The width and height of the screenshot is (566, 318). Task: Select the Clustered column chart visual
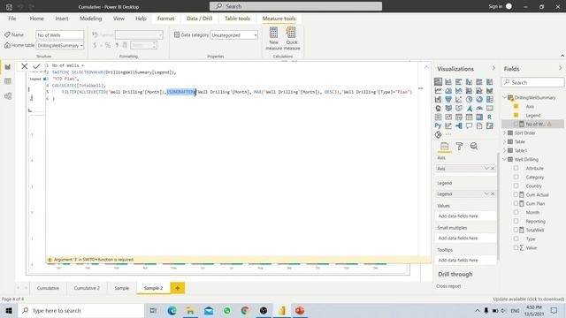pos(469,82)
